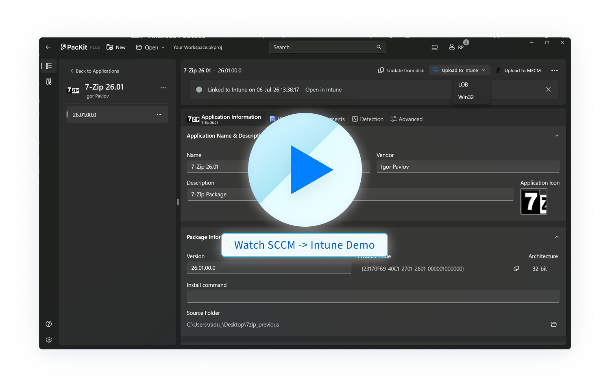Open the header overflow ellipsis menu
610x390 pixels.
[x=554, y=70]
